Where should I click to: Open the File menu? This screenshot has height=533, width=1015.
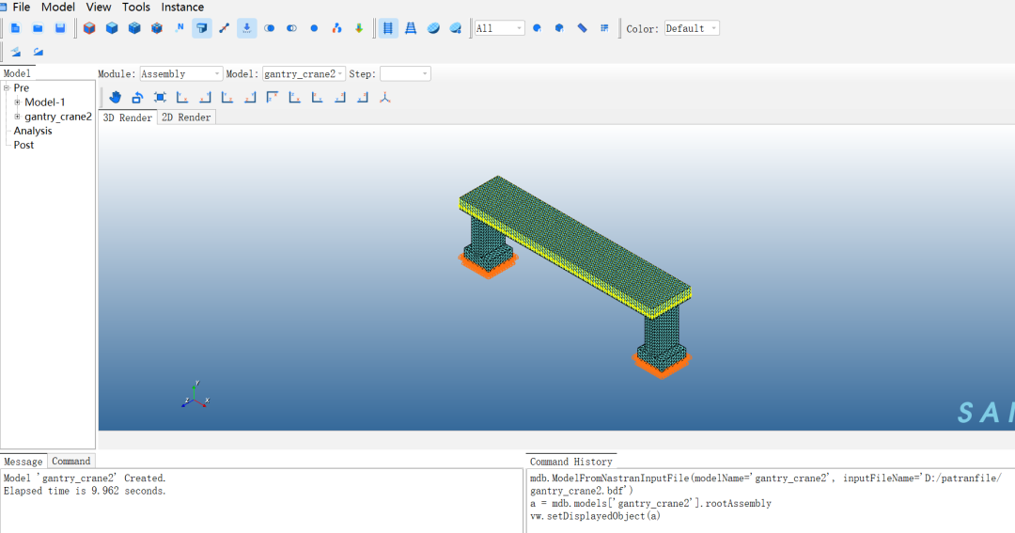[22, 8]
